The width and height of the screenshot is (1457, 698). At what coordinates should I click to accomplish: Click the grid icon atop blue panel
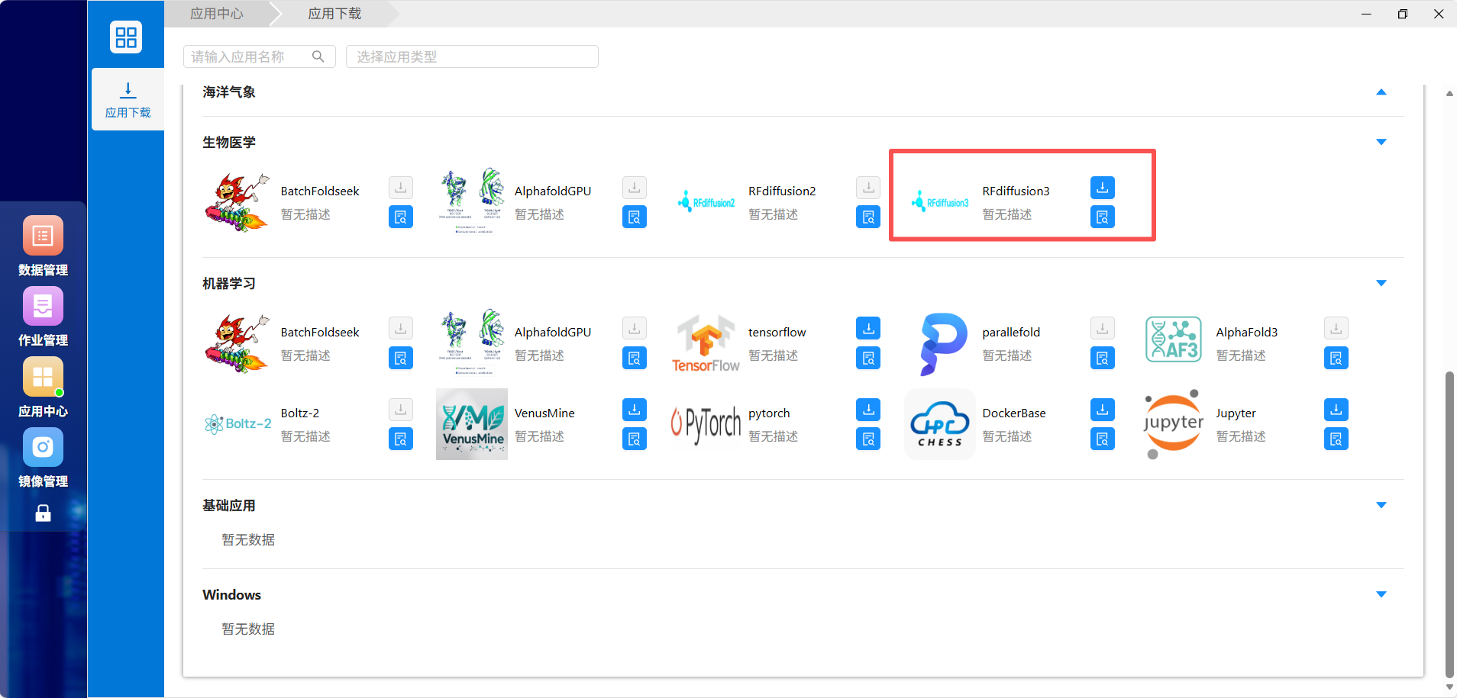(126, 37)
